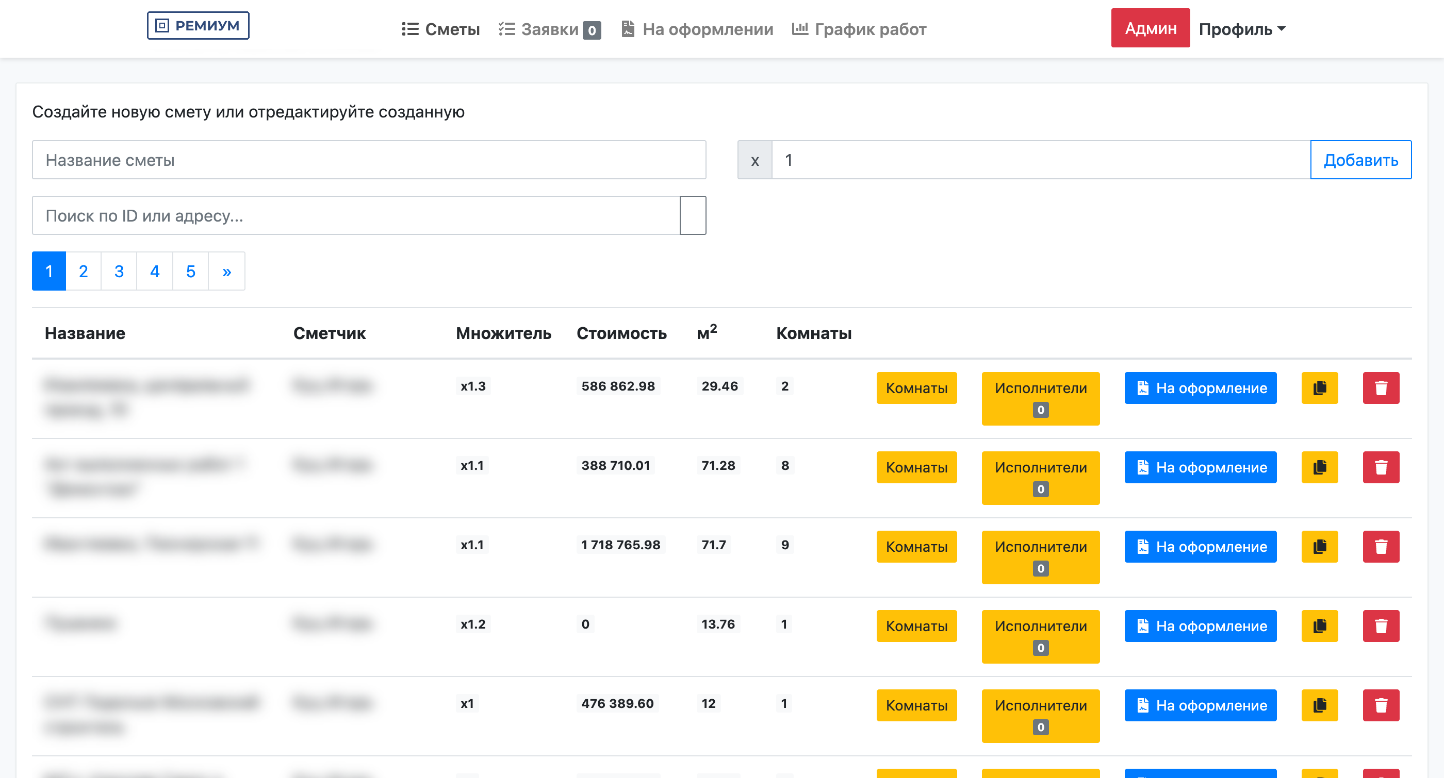
Task: Click the x1.3 multiplier value
Action: click(473, 386)
